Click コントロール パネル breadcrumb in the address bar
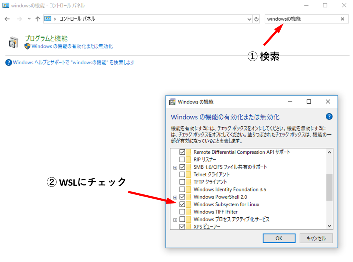 click(x=77, y=19)
